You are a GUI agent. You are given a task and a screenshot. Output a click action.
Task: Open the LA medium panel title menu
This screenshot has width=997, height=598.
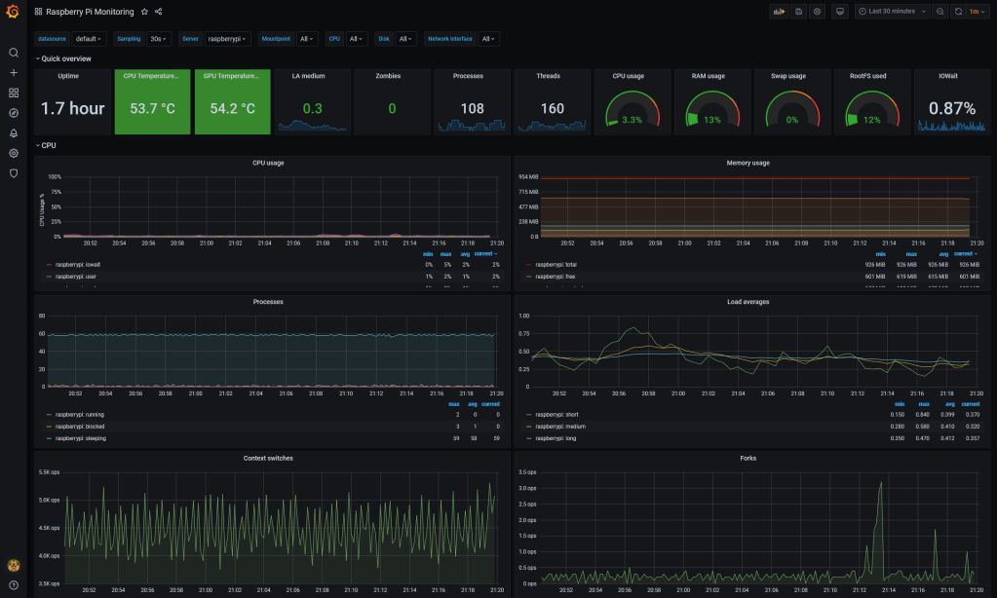point(308,76)
